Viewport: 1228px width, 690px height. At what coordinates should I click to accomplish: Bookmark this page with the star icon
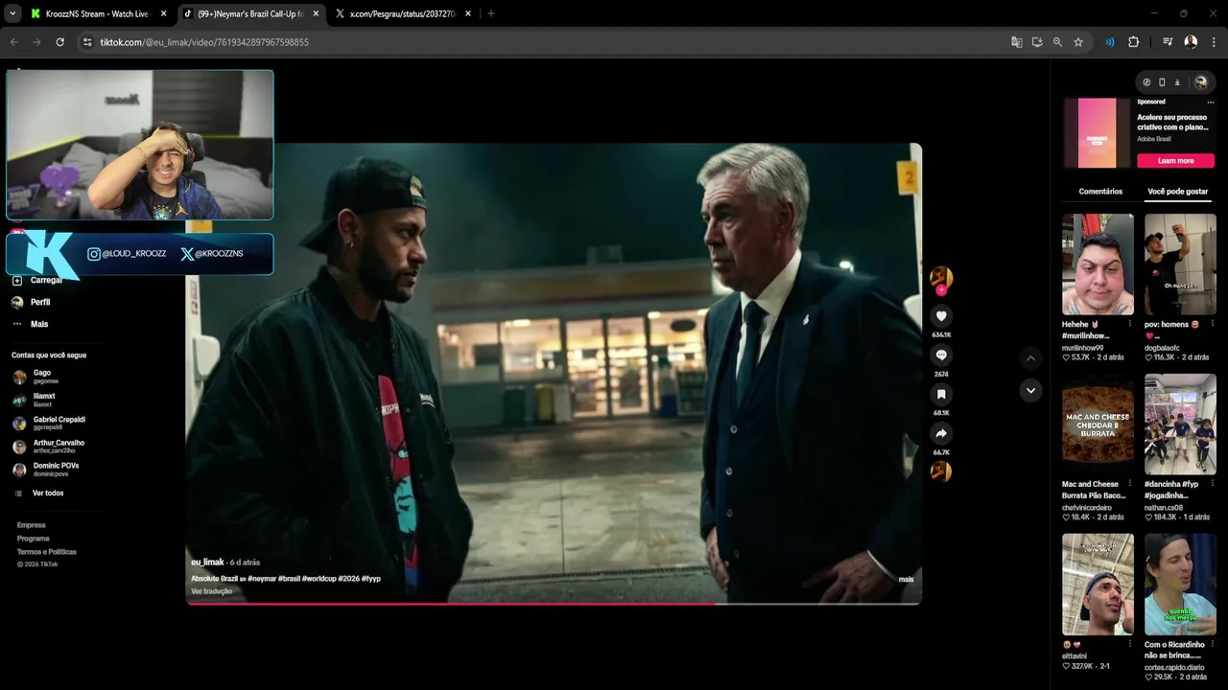click(x=1078, y=42)
